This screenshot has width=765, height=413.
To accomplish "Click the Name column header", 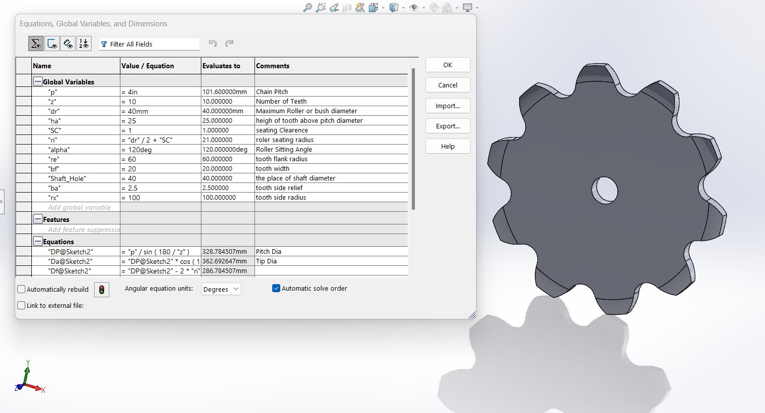I will click(x=76, y=66).
